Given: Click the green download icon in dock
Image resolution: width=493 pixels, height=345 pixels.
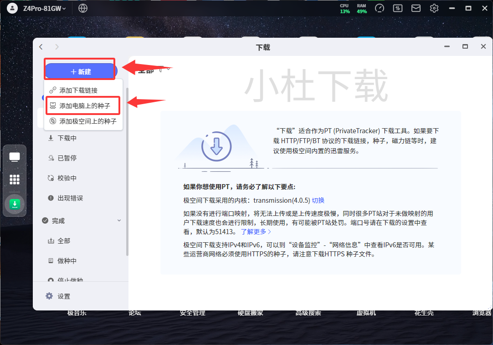Looking at the screenshot, I should click(15, 205).
